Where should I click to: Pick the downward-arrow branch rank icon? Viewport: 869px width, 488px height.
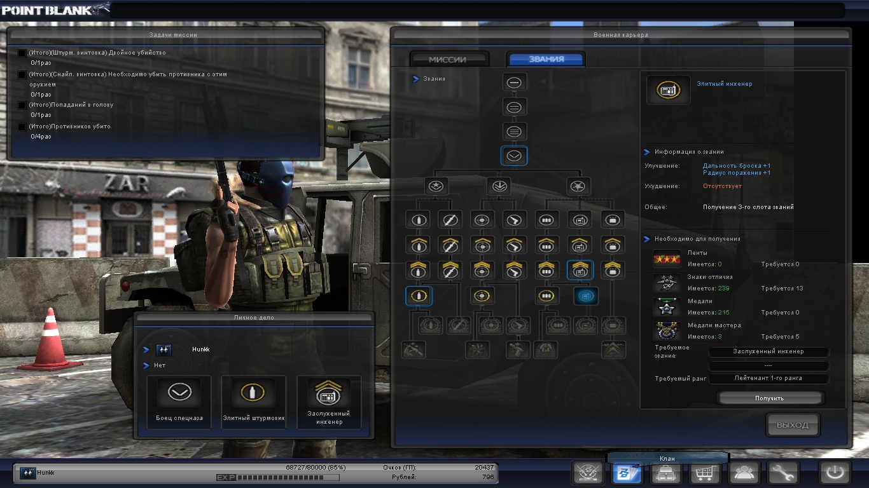point(499,186)
